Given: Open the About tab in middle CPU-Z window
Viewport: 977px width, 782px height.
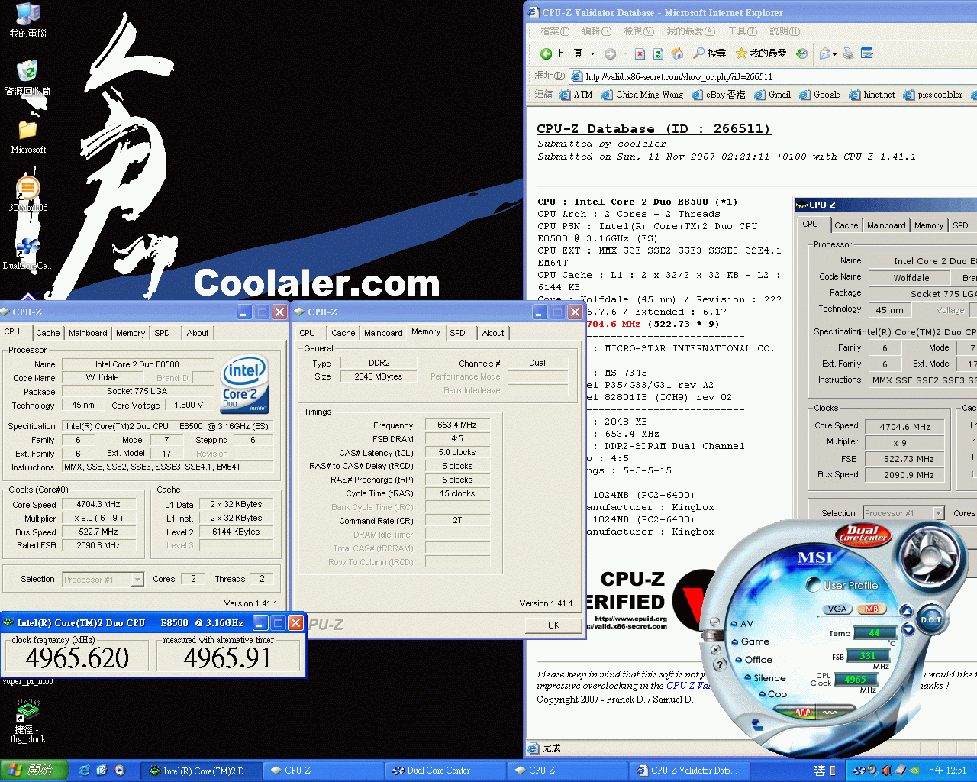Looking at the screenshot, I should coord(493,333).
